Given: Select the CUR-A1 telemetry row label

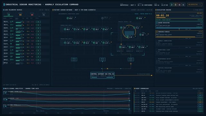Looking at the screenshot, I should click(6, 47).
